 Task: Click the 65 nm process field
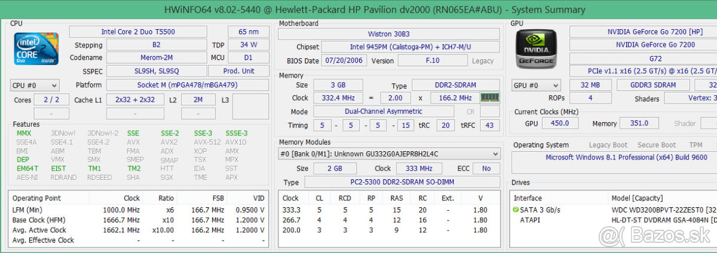click(x=249, y=32)
